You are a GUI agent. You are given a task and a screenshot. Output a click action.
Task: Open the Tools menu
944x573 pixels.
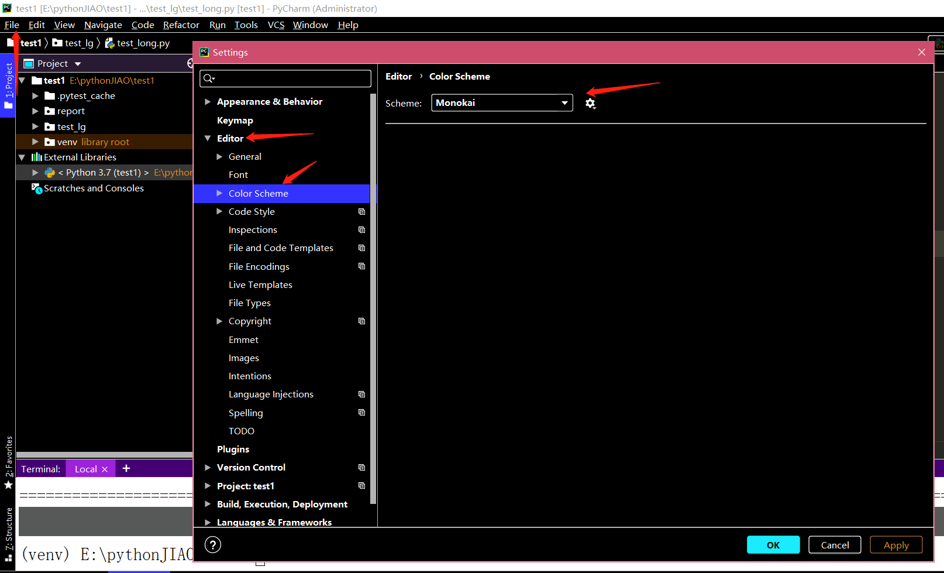pyautogui.click(x=246, y=25)
